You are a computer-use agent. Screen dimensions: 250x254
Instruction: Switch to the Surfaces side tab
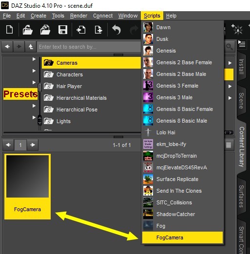[x=241, y=196]
